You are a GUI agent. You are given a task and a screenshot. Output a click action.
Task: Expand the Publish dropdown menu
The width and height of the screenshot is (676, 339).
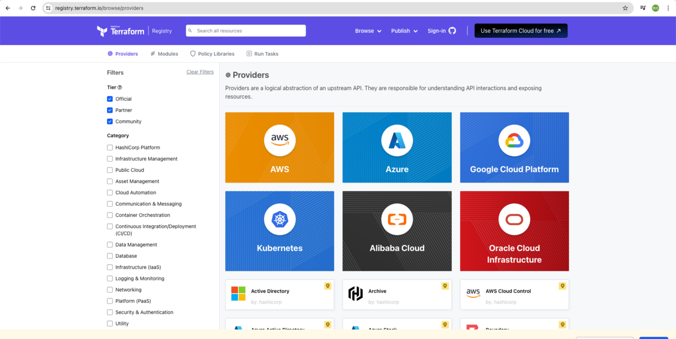tap(404, 31)
